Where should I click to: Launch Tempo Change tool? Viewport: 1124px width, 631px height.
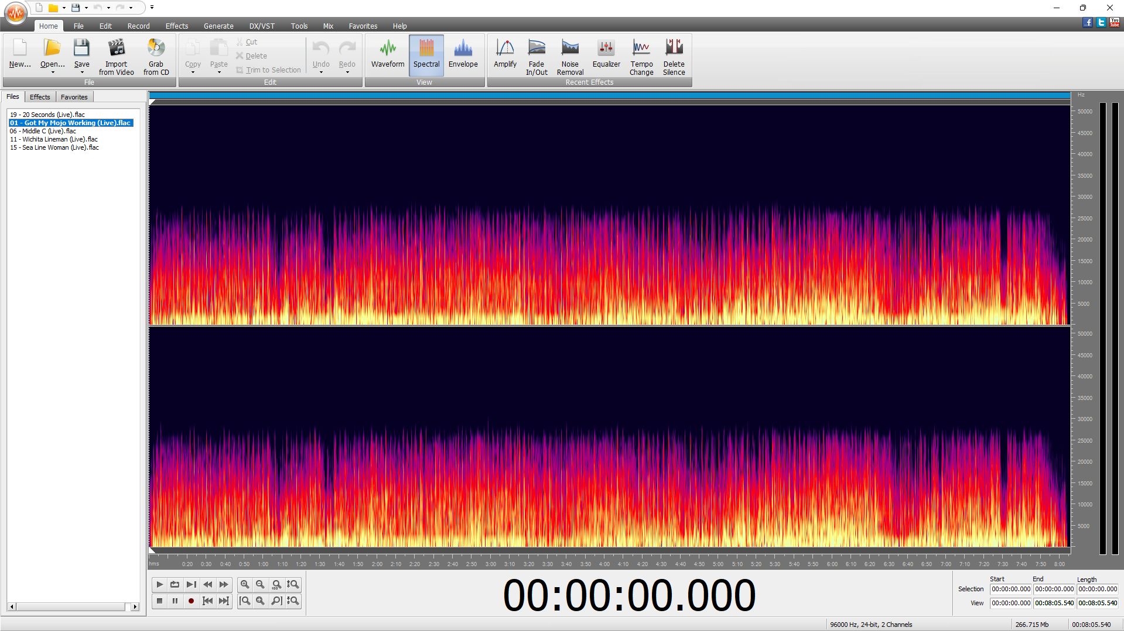[x=641, y=56]
